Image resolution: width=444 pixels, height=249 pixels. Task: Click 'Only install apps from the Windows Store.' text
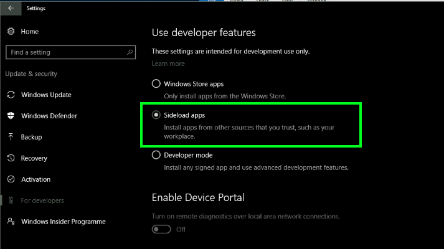[225, 96]
